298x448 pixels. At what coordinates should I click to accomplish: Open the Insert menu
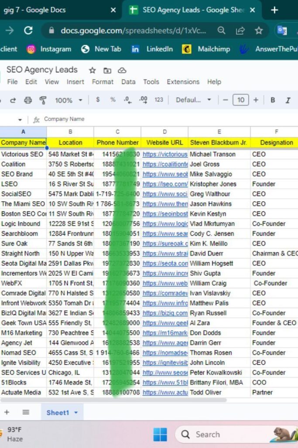coord(75,82)
